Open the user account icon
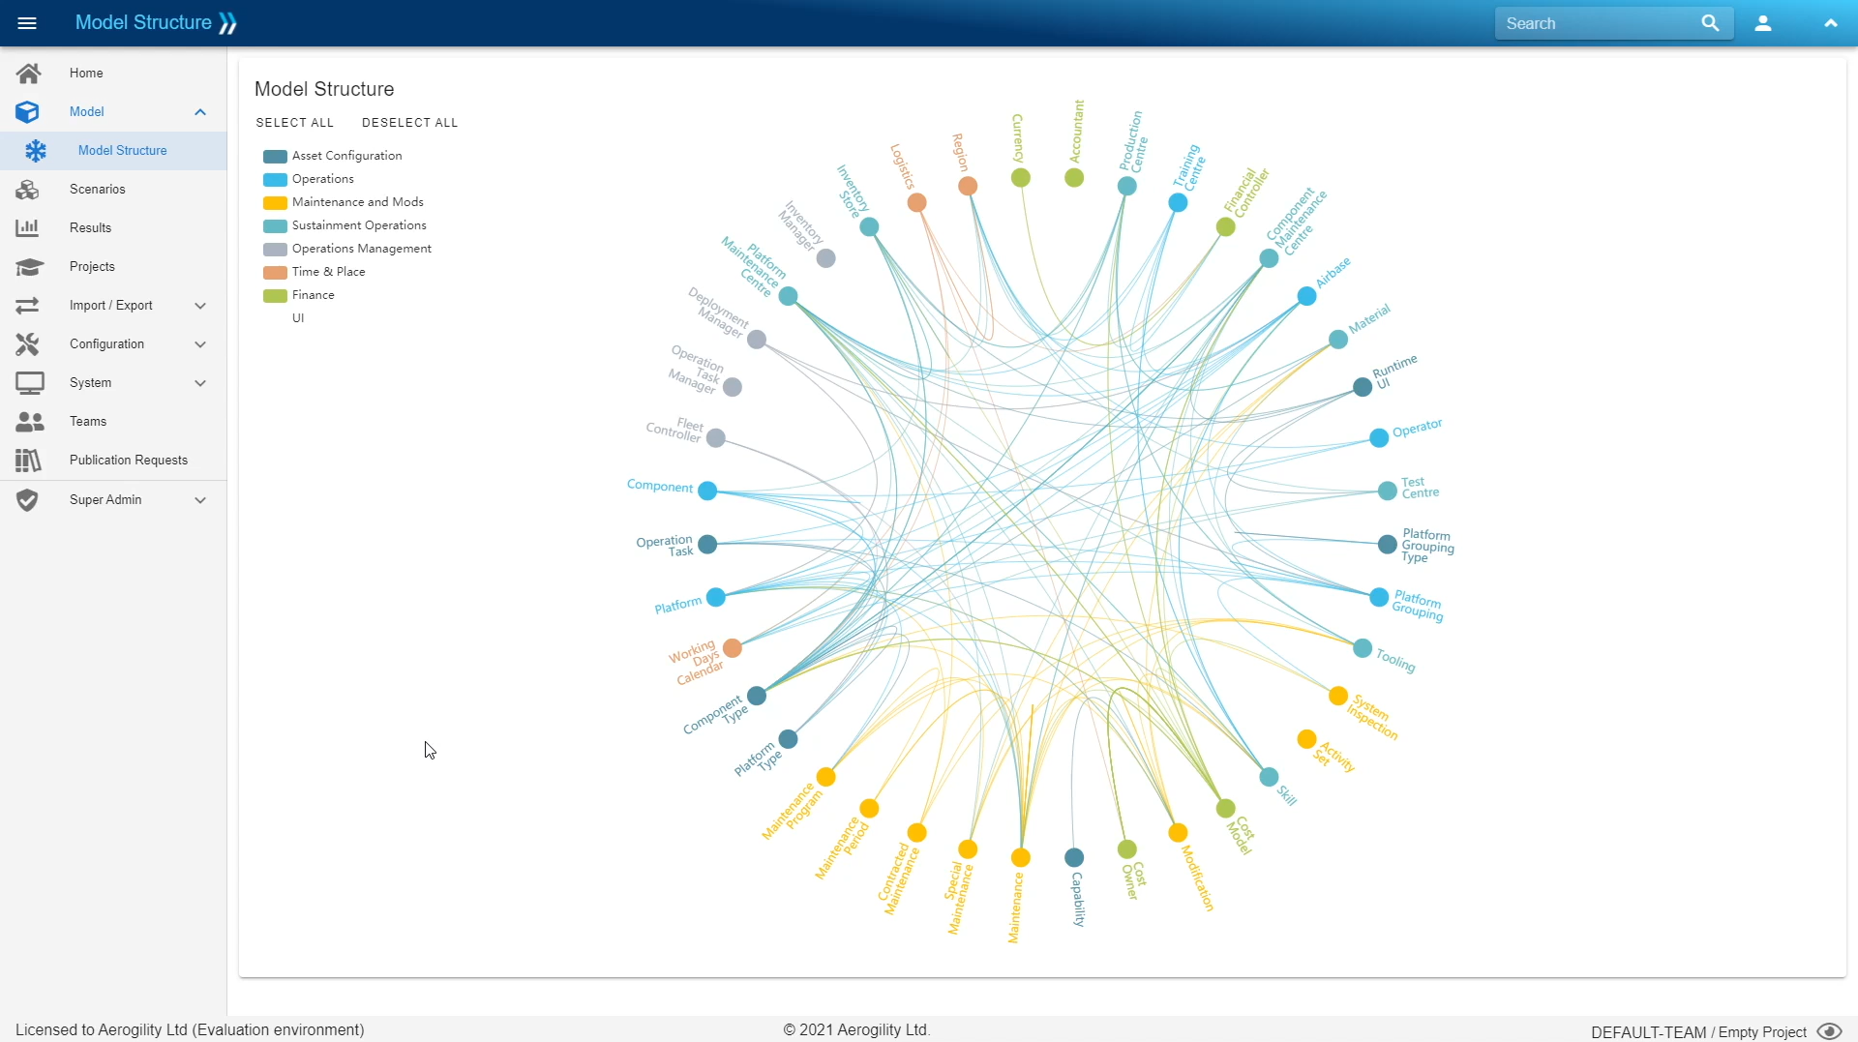 (x=1762, y=23)
